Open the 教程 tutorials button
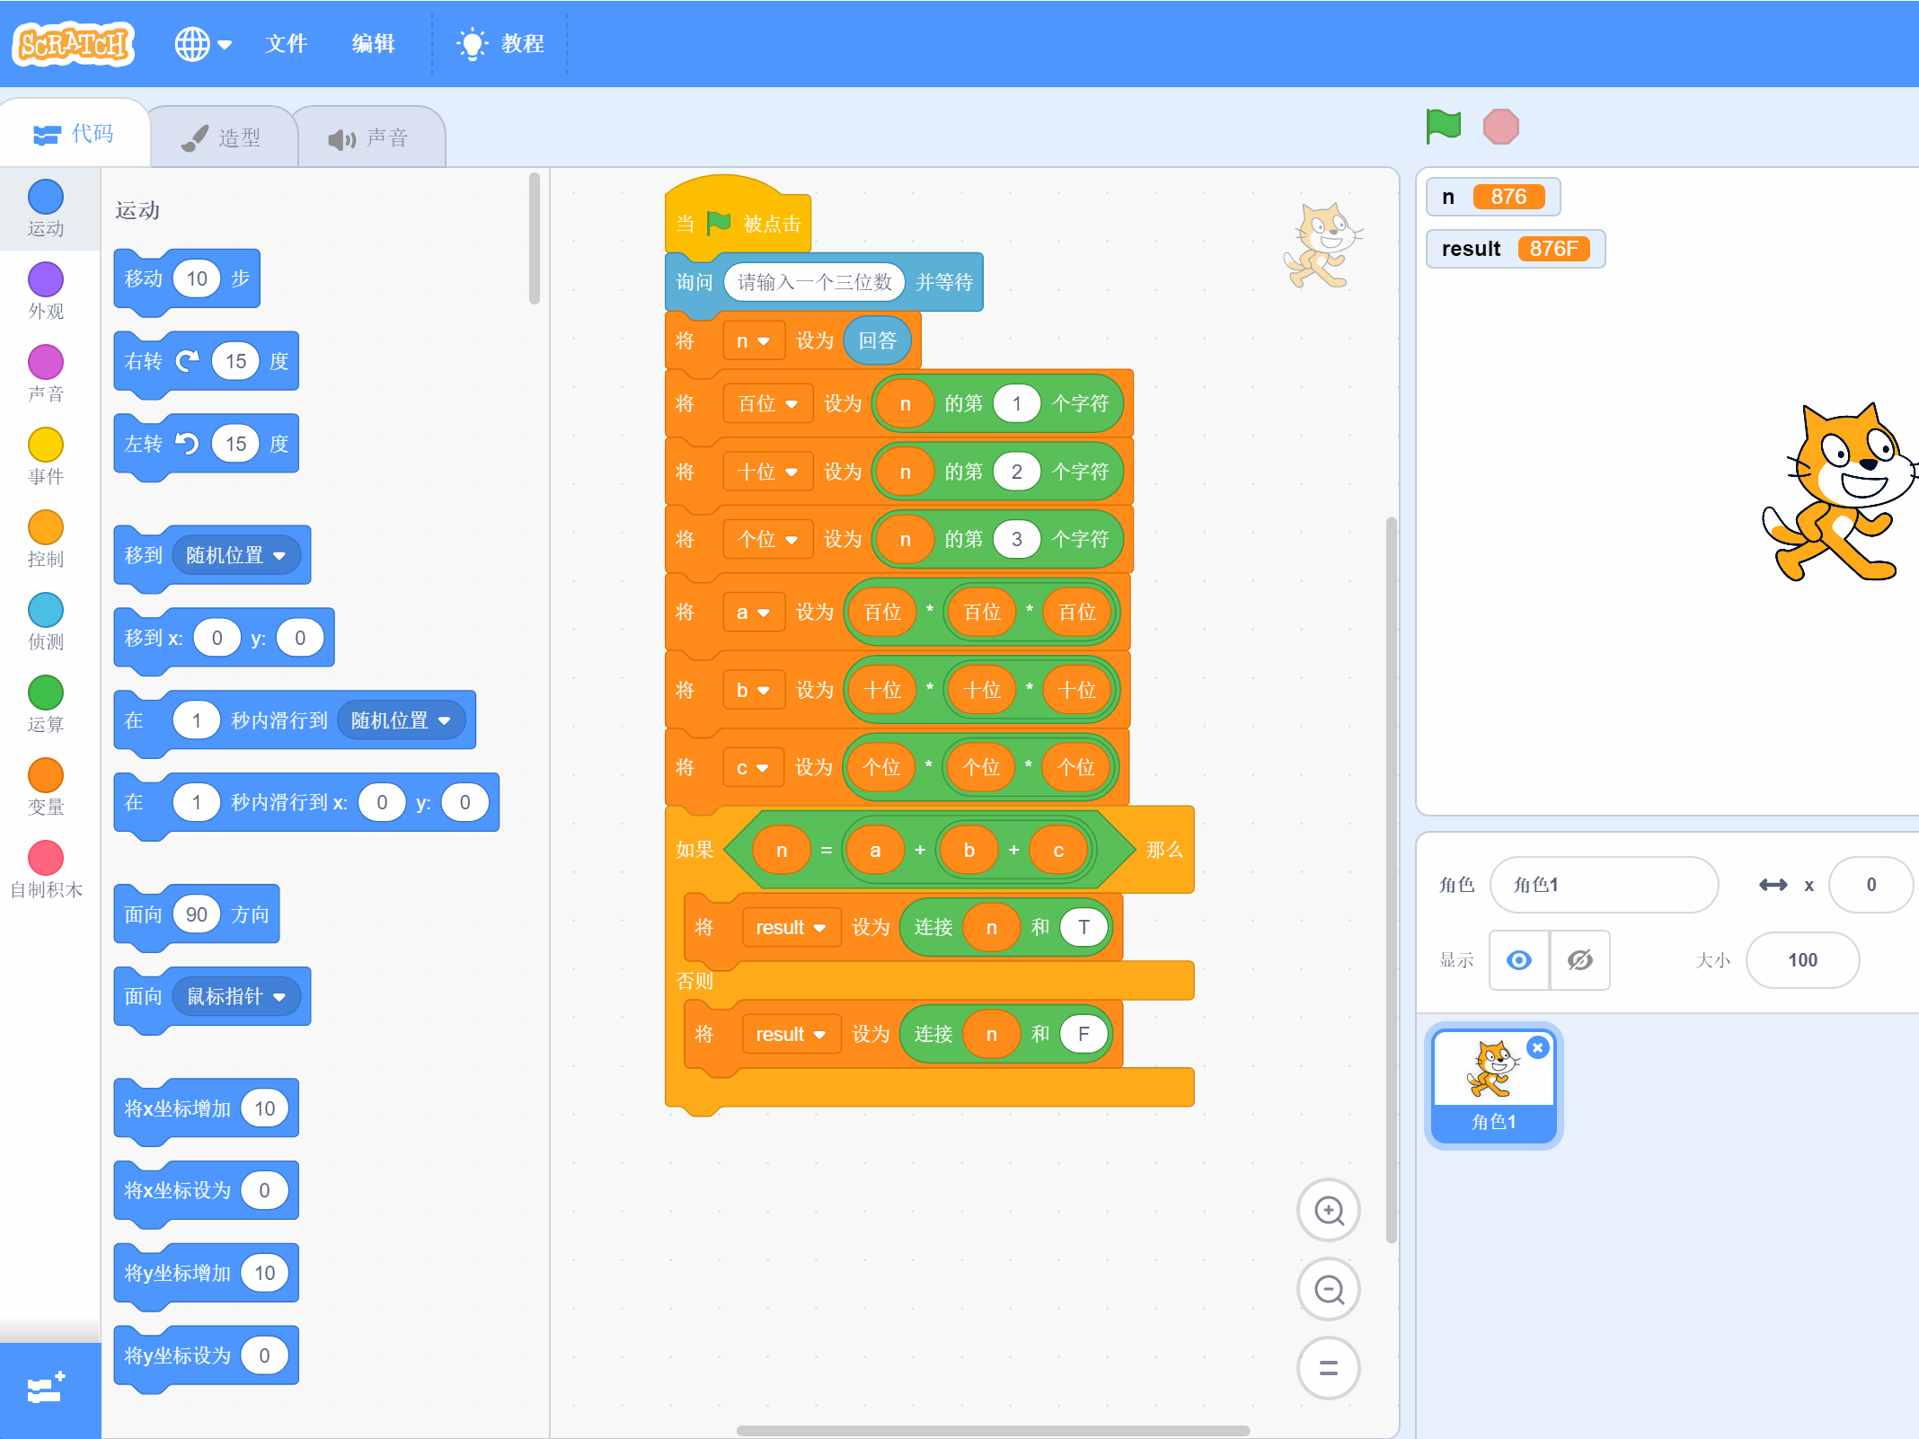Viewport: 1919px width, 1439px height. 501,43
